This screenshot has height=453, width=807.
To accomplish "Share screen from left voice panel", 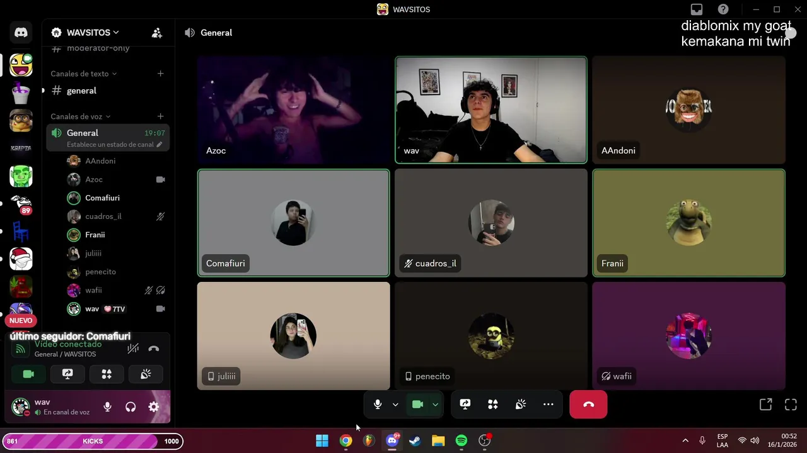I will (67, 374).
